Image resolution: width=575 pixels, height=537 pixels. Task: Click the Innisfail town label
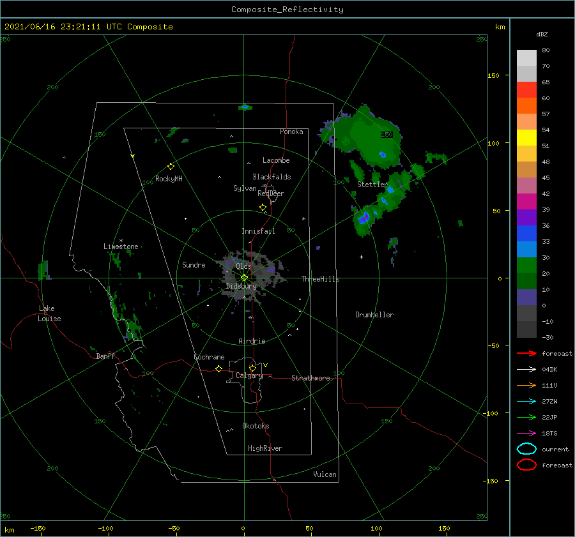tap(258, 231)
